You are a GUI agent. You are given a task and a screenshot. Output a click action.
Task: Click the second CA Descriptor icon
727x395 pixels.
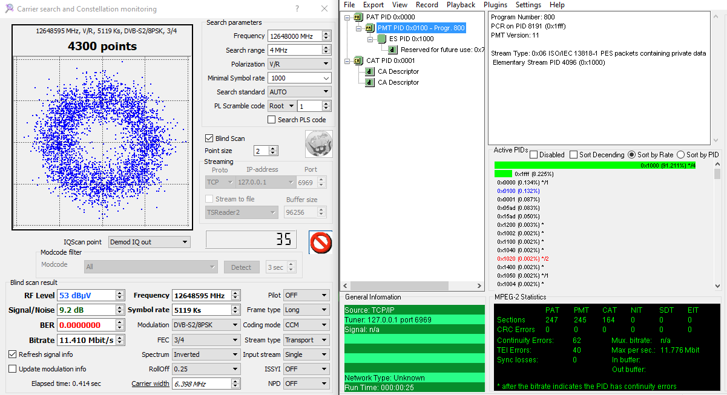pyautogui.click(x=370, y=82)
